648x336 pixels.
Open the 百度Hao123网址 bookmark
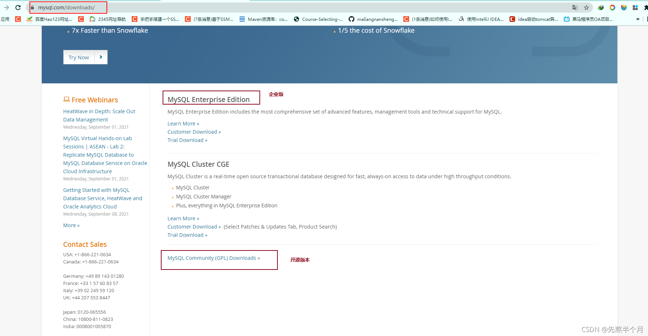pos(50,19)
